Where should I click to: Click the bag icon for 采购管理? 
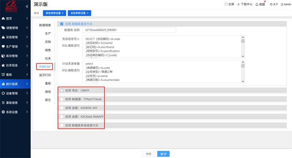point(3,37)
